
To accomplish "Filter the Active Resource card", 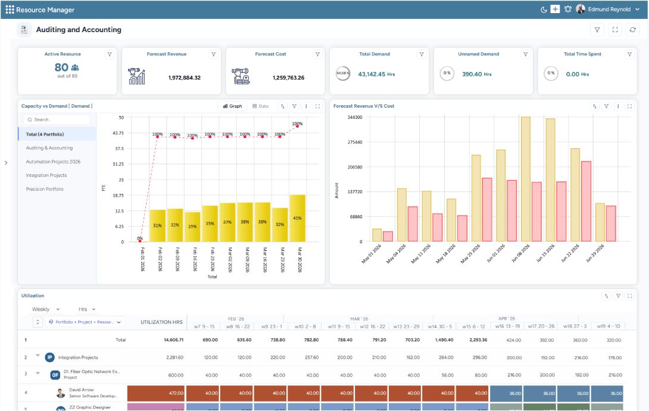I will pyautogui.click(x=110, y=54).
